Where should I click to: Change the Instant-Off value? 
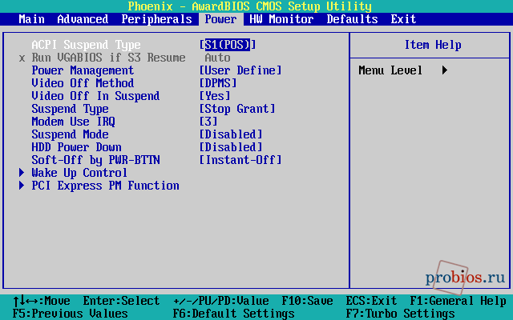tap(240, 160)
